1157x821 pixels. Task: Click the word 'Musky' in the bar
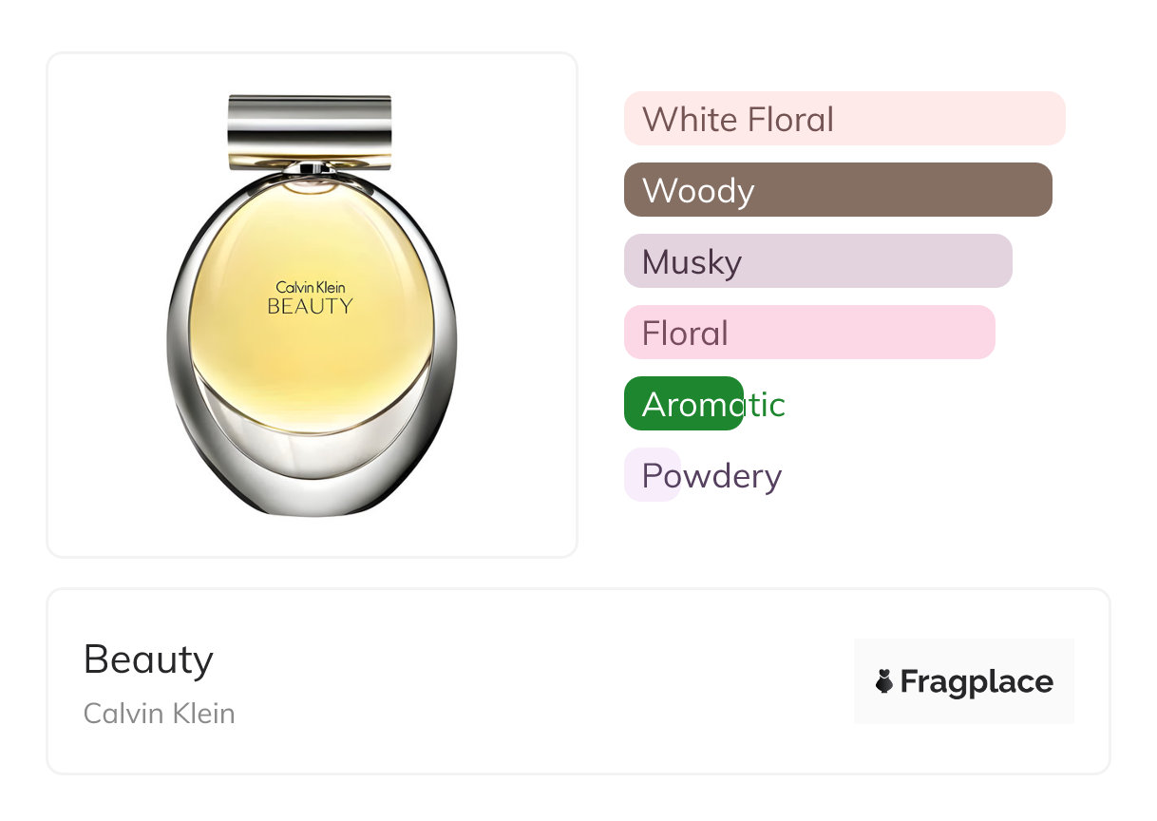(692, 261)
